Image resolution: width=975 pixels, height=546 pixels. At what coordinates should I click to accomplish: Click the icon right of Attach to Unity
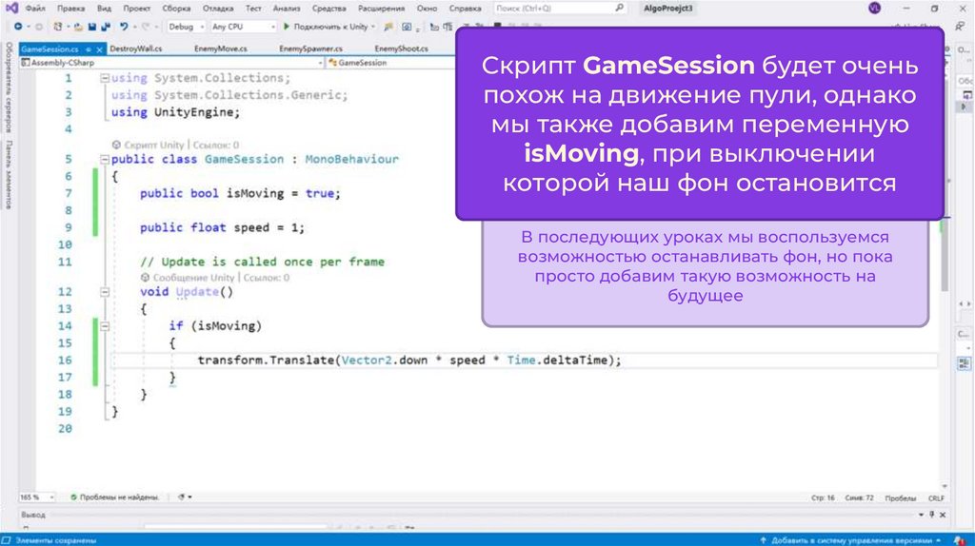click(388, 27)
